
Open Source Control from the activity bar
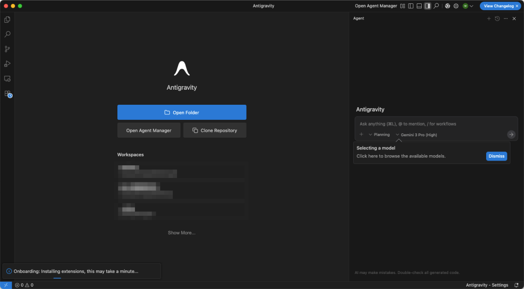tap(7, 49)
